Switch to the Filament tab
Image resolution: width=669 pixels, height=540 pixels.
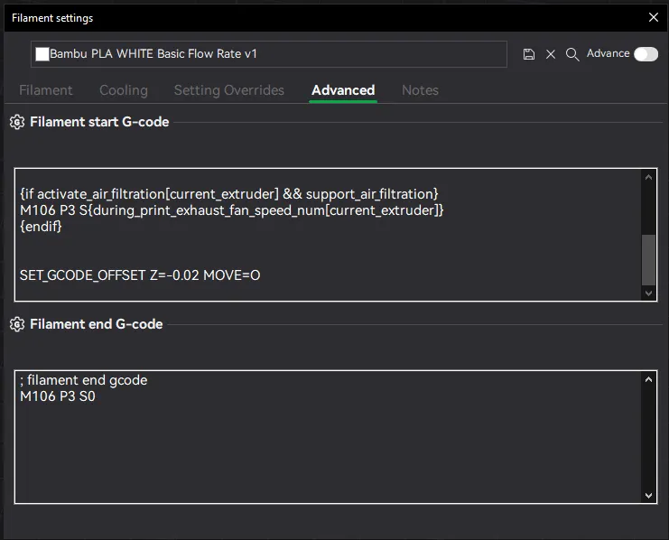[46, 90]
